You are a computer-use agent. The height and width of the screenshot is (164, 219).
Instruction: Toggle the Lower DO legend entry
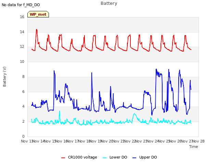(x=115, y=157)
